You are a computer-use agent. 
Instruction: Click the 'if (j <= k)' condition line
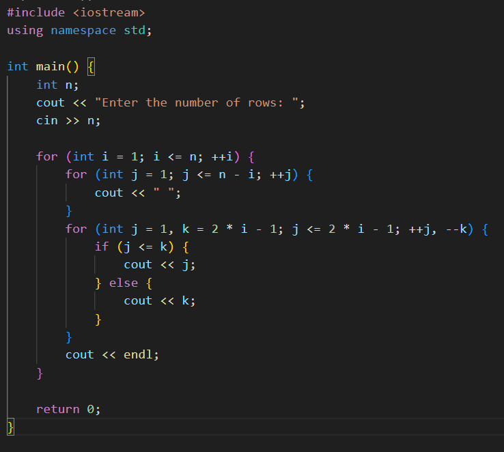(141, 247)
